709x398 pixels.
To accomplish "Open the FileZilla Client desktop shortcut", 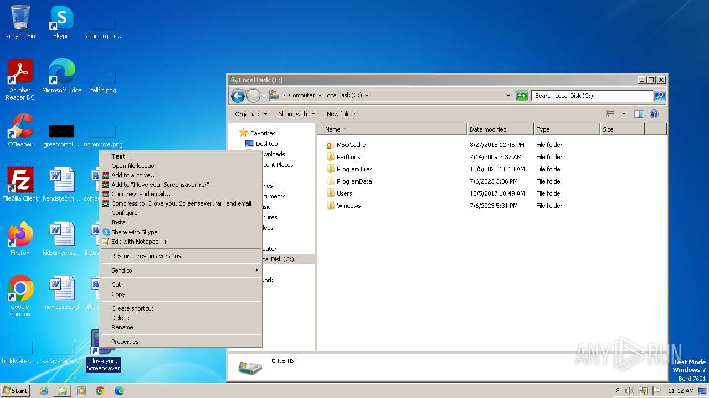I will point(20,185).
